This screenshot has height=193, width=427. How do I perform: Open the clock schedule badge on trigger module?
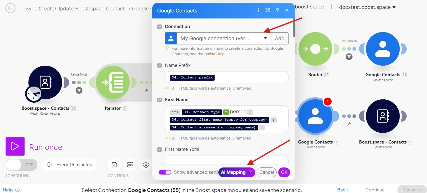click(34, 94)
